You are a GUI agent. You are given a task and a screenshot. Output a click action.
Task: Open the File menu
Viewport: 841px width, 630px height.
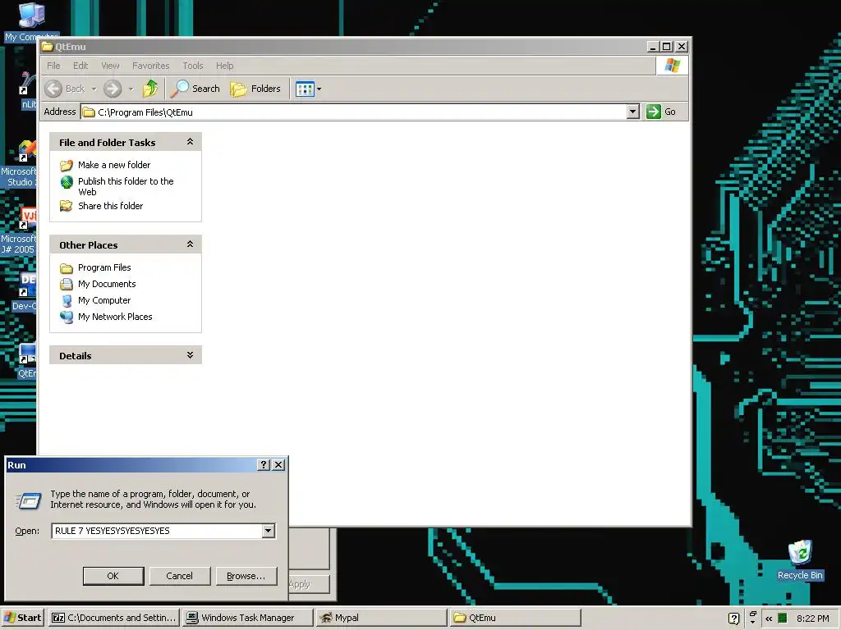53,66
